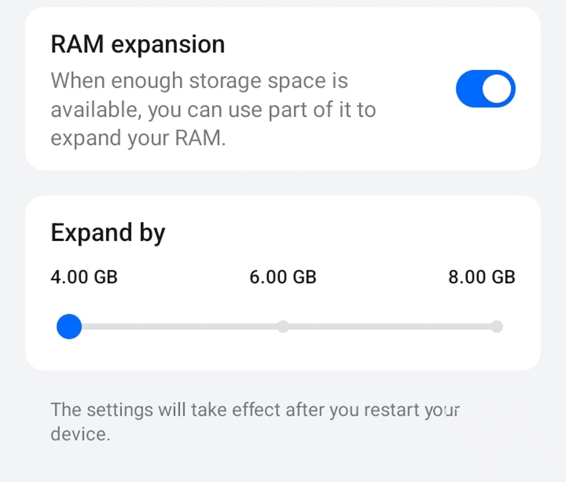Select the 6.00 GB midpoint on the slider

[x=283, y=327]
